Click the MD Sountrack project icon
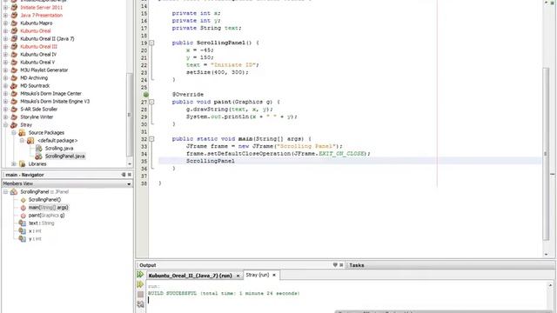The width and height of the screenshot is (557, 313). 14,85
